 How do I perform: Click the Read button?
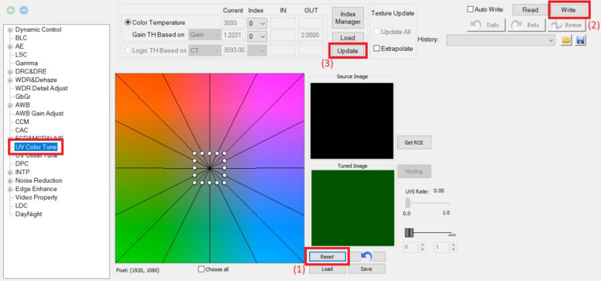[530, 10]
